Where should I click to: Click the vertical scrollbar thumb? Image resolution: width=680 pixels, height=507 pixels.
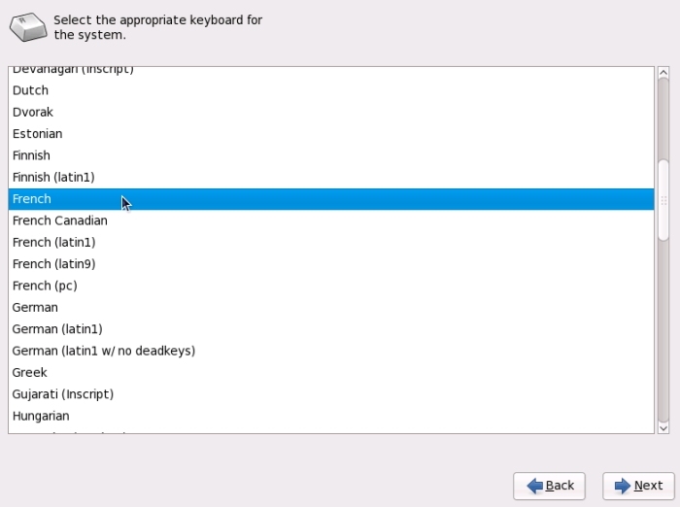click(x=663, y=199)
